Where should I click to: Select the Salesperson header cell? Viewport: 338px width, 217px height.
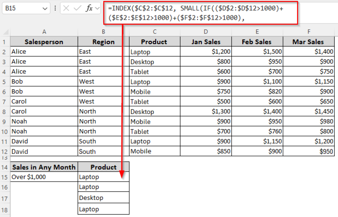pos(44,41)
